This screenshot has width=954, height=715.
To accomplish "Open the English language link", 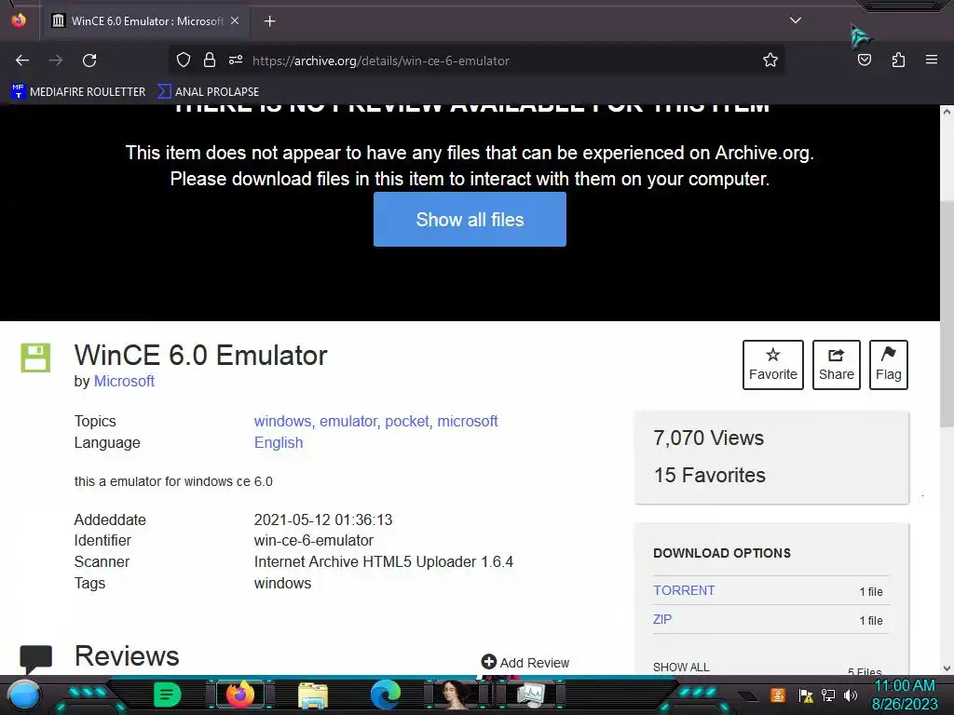I will [x=279, y=442].
